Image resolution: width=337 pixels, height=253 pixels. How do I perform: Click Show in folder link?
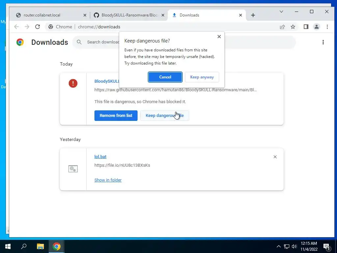pos(108,180)
